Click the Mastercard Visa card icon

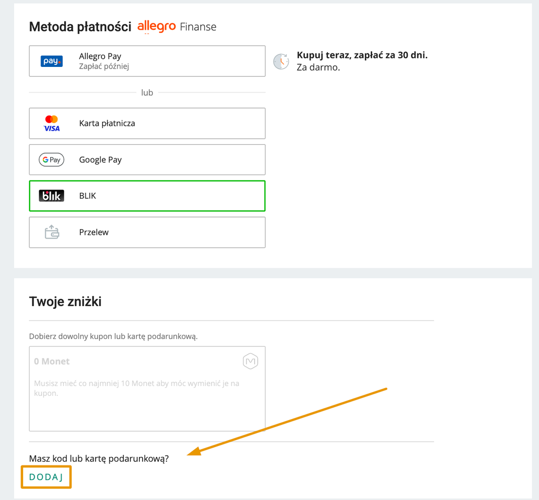click(52, 124)
